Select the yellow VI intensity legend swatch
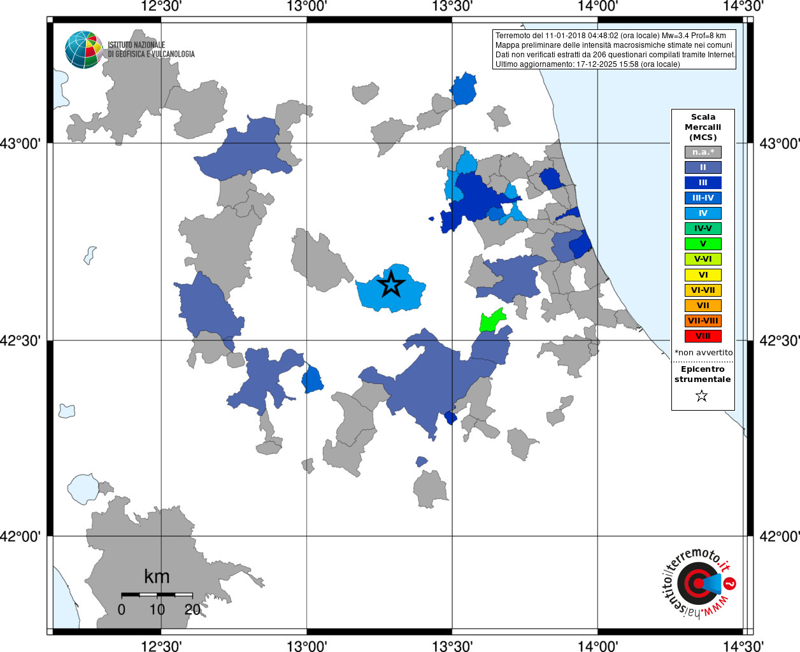Viewport: 800px width, 652px height. pos(703,275)
